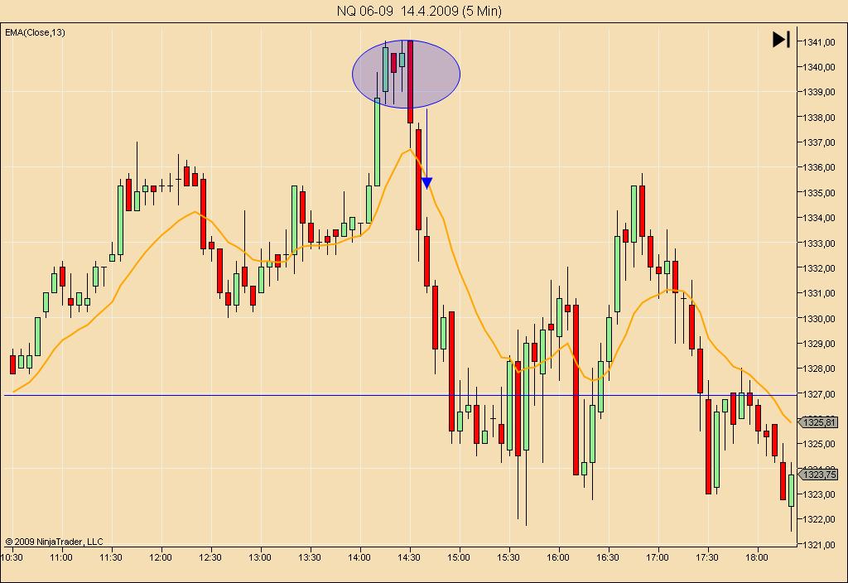
Task: Click the 1323,75 current price tag
Action: [x=817, y=475]
